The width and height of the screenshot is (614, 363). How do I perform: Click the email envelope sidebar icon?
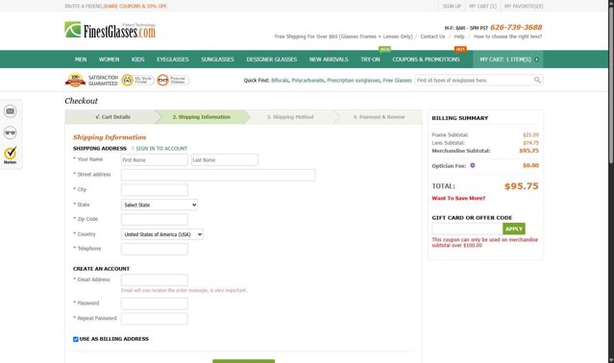click(11, 111)
